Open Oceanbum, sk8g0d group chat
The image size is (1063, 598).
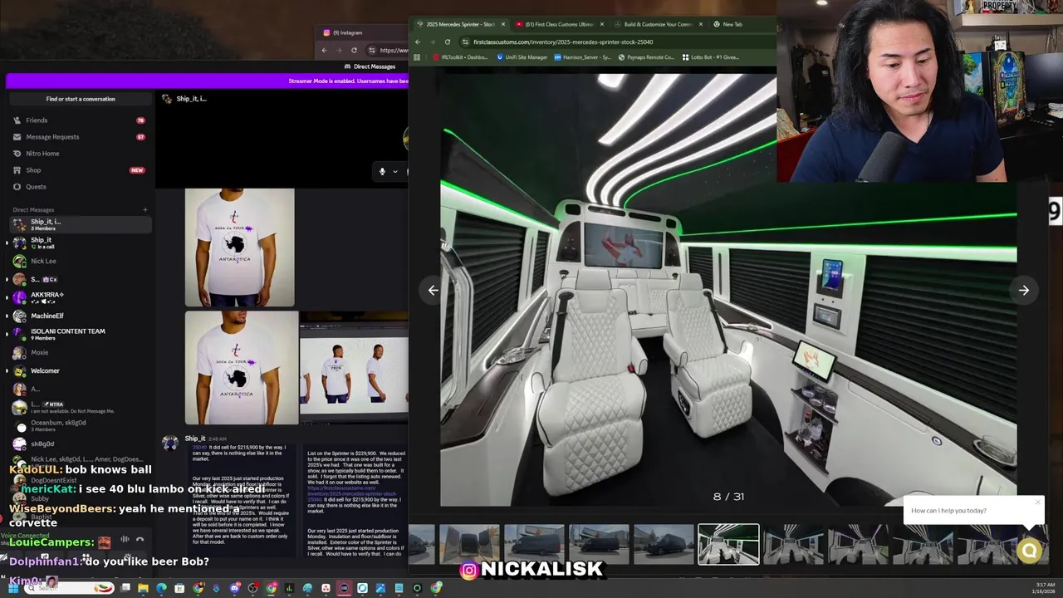tap(79, 425)
